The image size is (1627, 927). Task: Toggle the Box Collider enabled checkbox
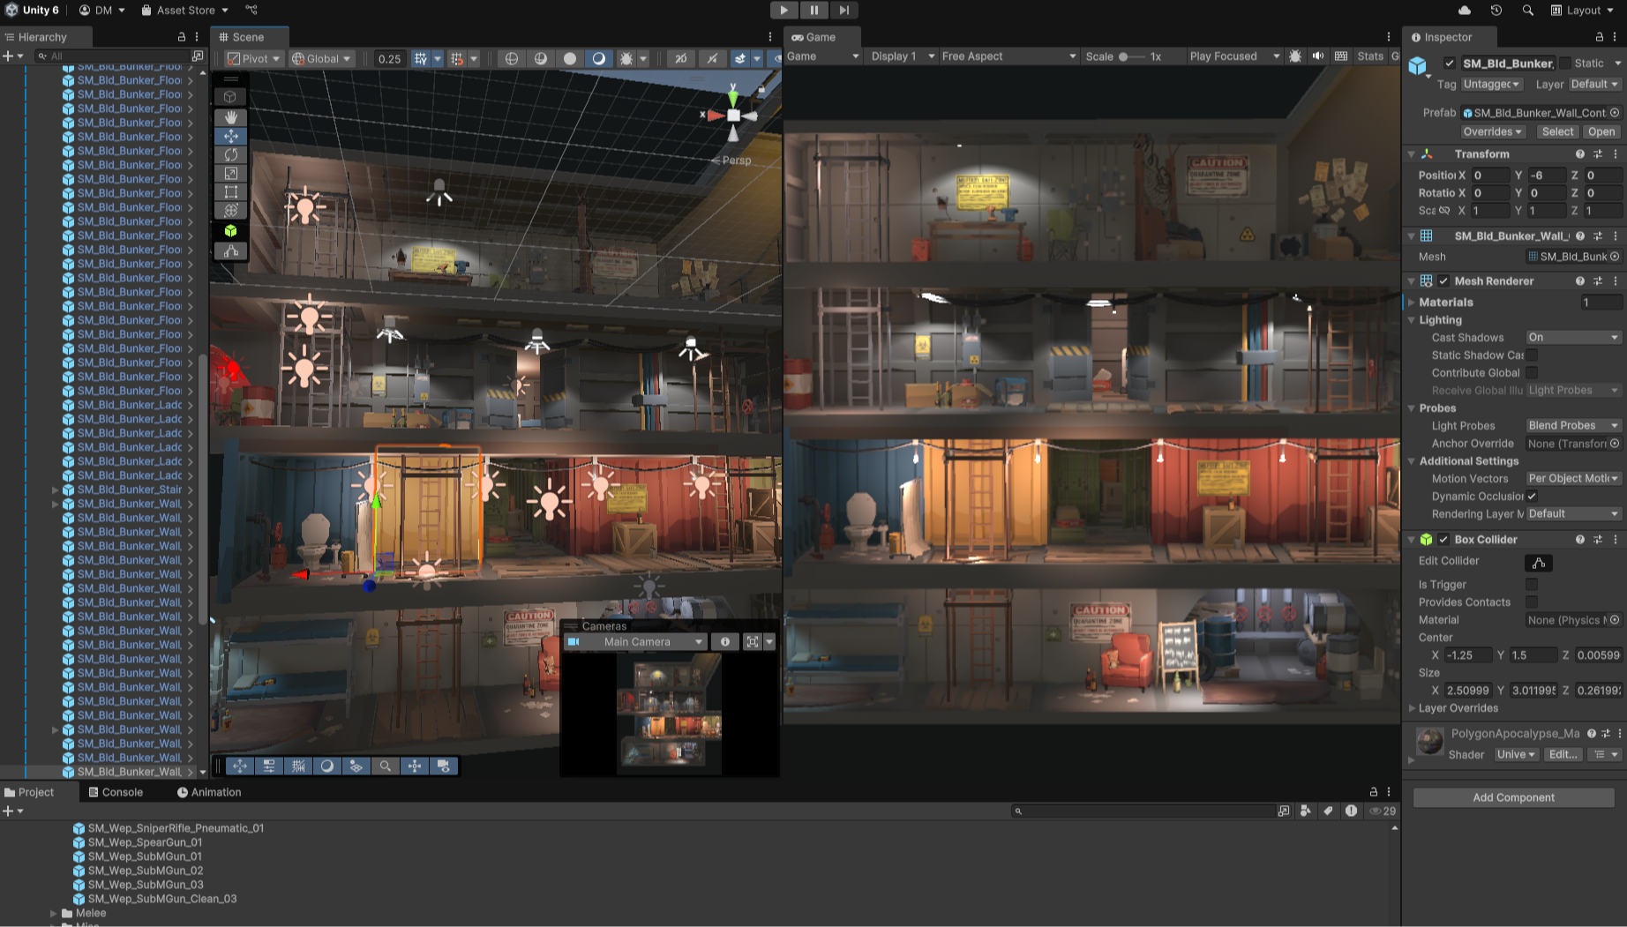(x=1443, y=539)
